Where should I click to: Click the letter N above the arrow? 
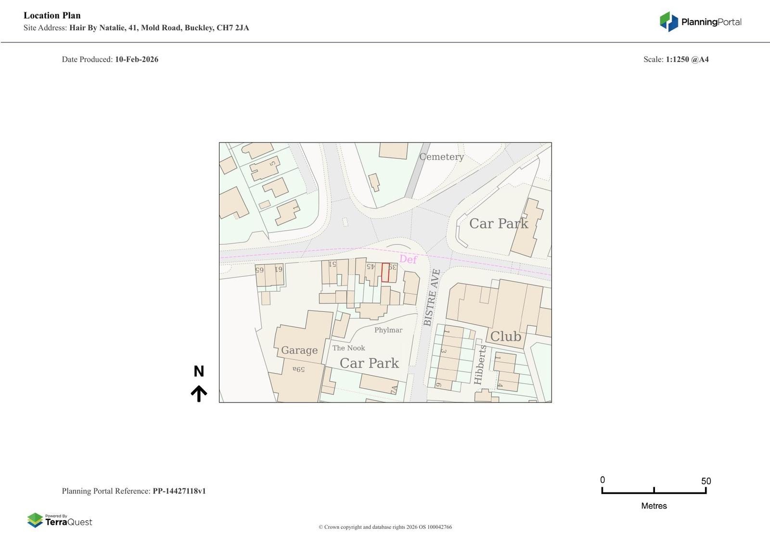(199, 371)
